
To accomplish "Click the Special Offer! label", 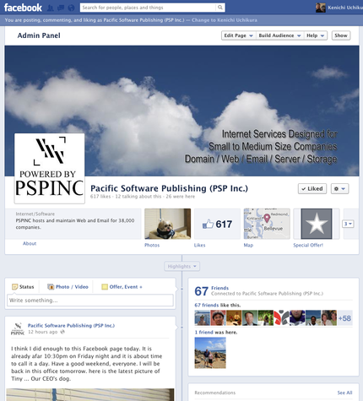I will click(x=308, y=245).
